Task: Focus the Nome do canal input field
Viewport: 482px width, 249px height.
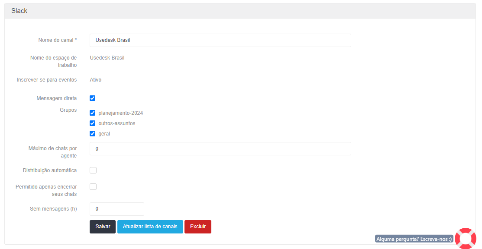Action: point(220,40)
